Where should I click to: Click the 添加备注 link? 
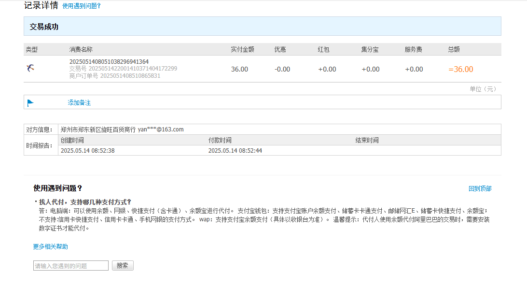pyautogui.click(x=79, y=102)
